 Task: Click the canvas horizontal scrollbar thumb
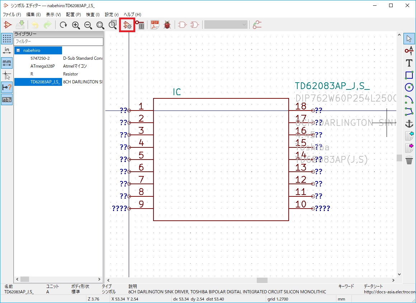click(x=262, y=280)
